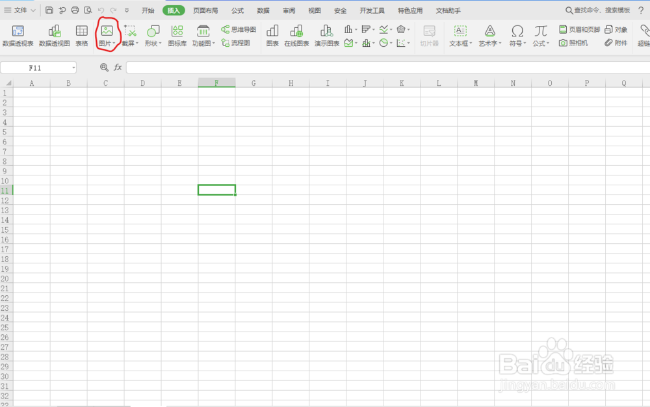This screenshot has height=407, width=650.
Task: Click the 图片 picture icon
Action: pyautogui.click(x=107, y=31)
